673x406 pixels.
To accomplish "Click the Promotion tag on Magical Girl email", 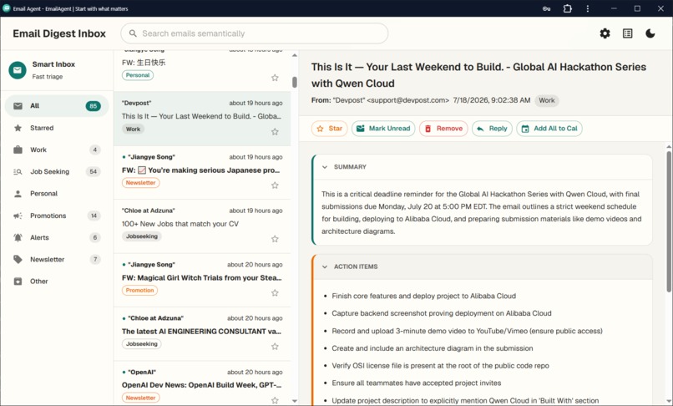I will pyautogui.click(x=139, y=291).
